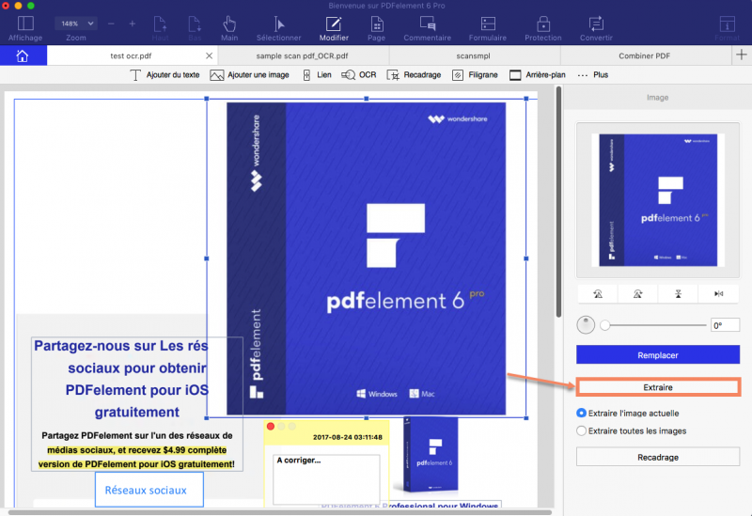Click the Extraire button

657,387
